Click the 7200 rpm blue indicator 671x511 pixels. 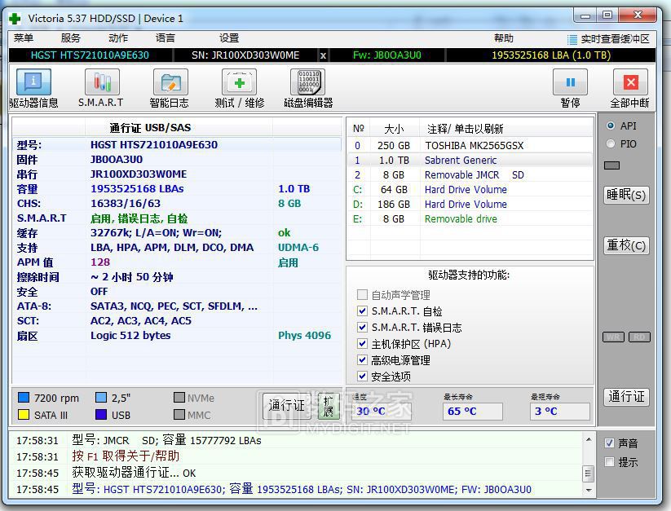pos(24,398)
